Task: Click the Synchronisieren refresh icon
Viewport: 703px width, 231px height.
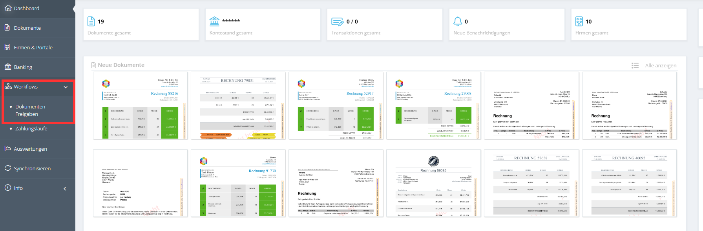Action: (x=8, y=168)
